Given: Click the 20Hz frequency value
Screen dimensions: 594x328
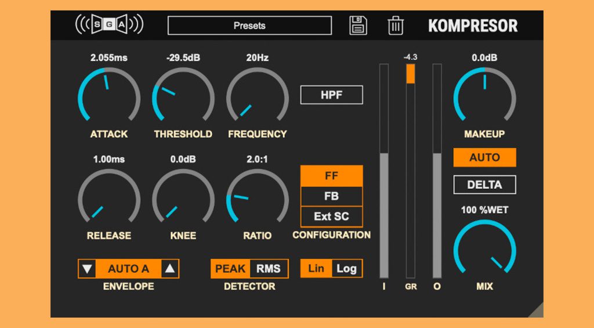Looking at the screenshot, I should (x=258, y=58).
